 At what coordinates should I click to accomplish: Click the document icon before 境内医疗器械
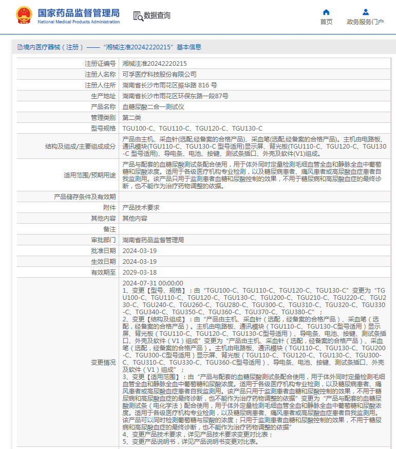(x=20, y=47)
